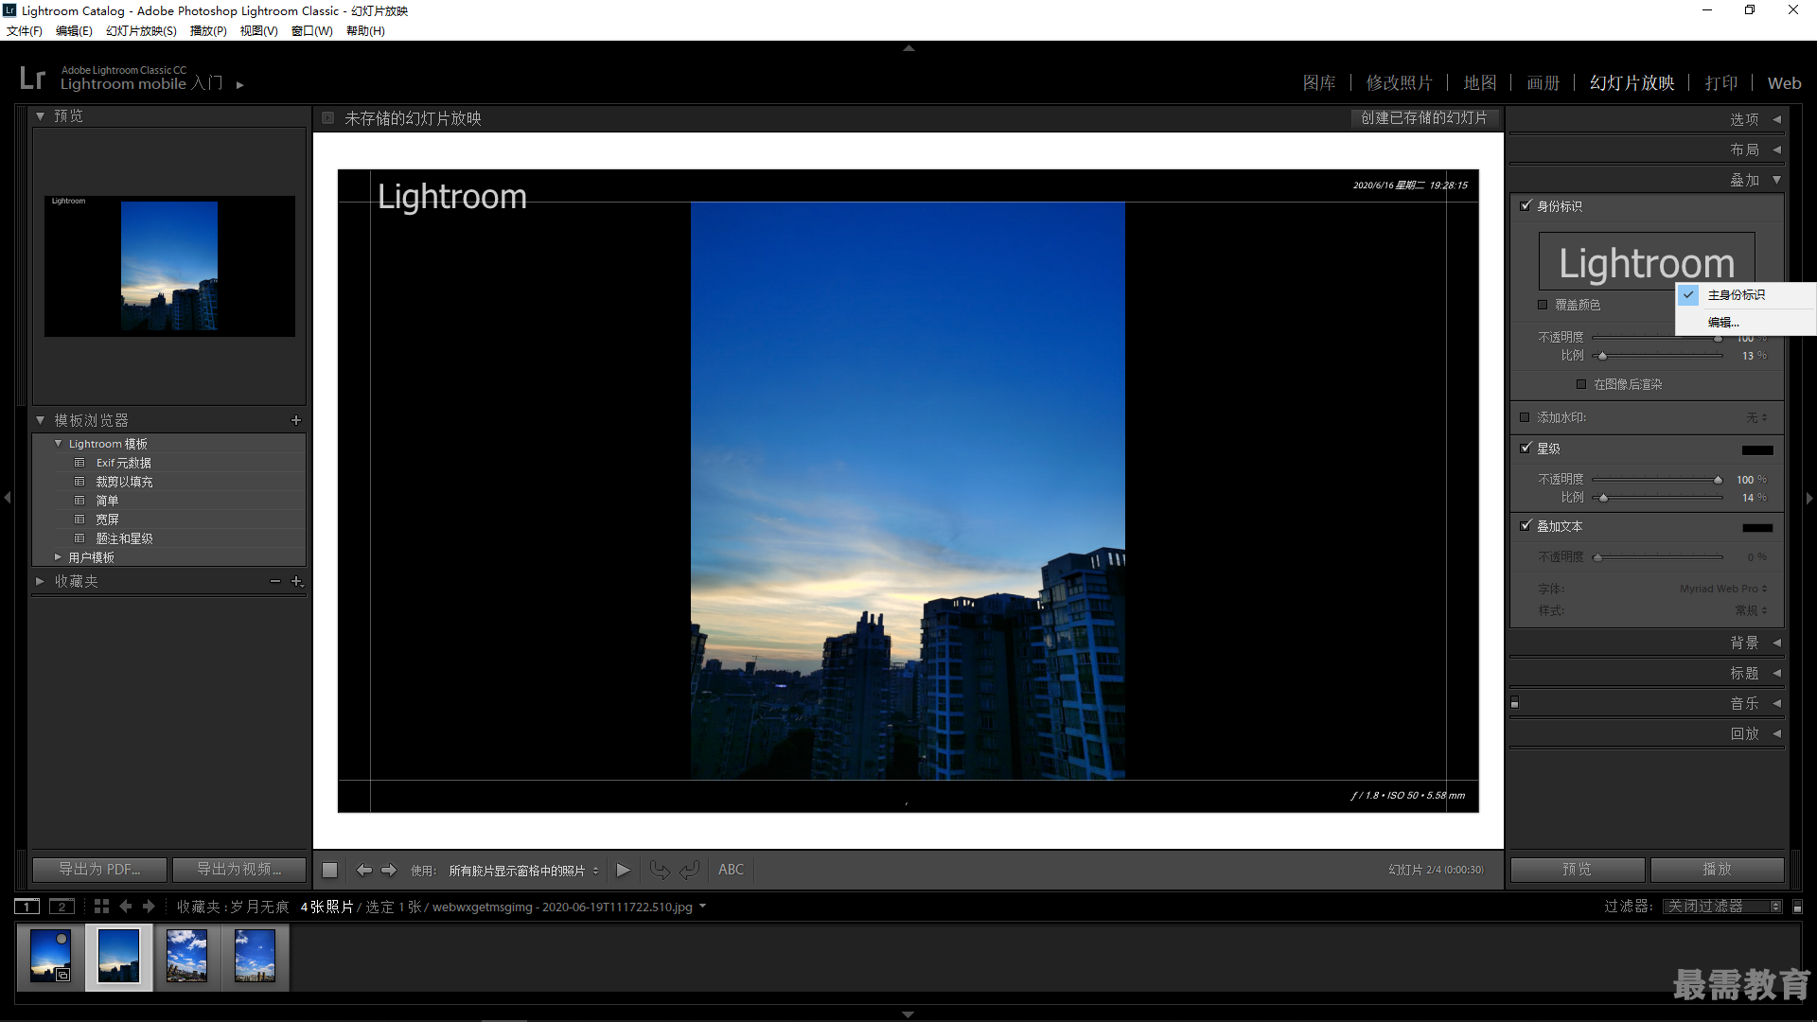Hide the right panel group arrow
1817x1022 pixels.
(x=1809, y=498)
